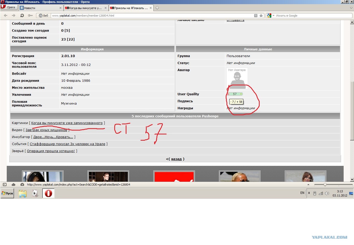354x245 pixels.
Task: Open the blonde with sunglasses thumbnail
Action: pos(240,176)
